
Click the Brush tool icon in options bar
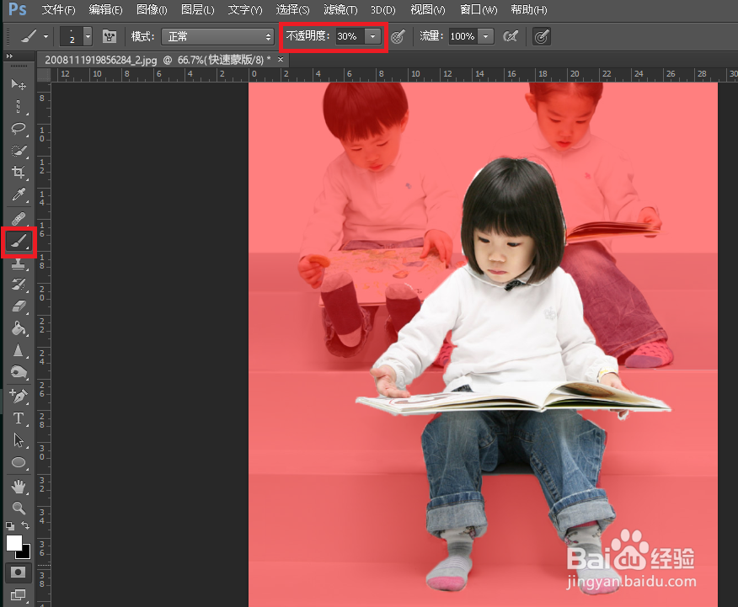29,36
